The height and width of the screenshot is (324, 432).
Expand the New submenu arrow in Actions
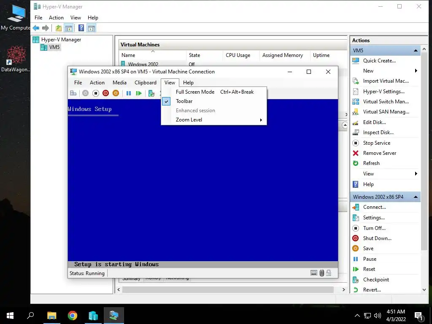tap(416, 71)
